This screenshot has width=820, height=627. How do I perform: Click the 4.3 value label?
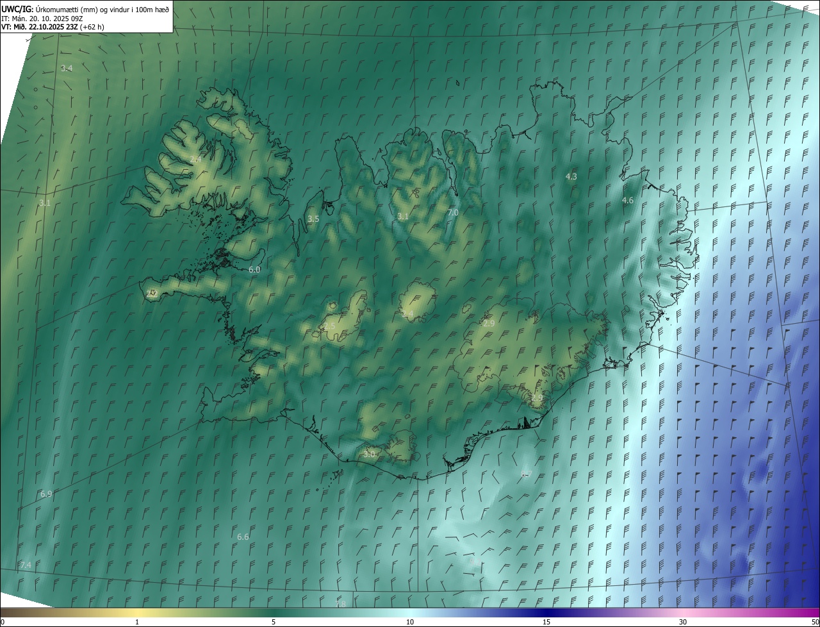coord(571,176)
